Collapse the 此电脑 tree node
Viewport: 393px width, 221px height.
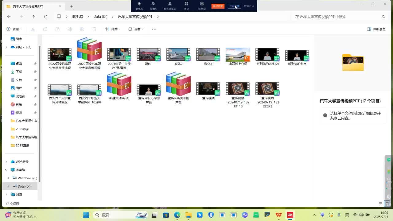click(x=6, y=170)
